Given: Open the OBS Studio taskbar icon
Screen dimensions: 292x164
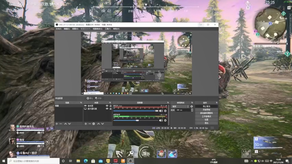Looking at the screenshot, I should (130, 161).
